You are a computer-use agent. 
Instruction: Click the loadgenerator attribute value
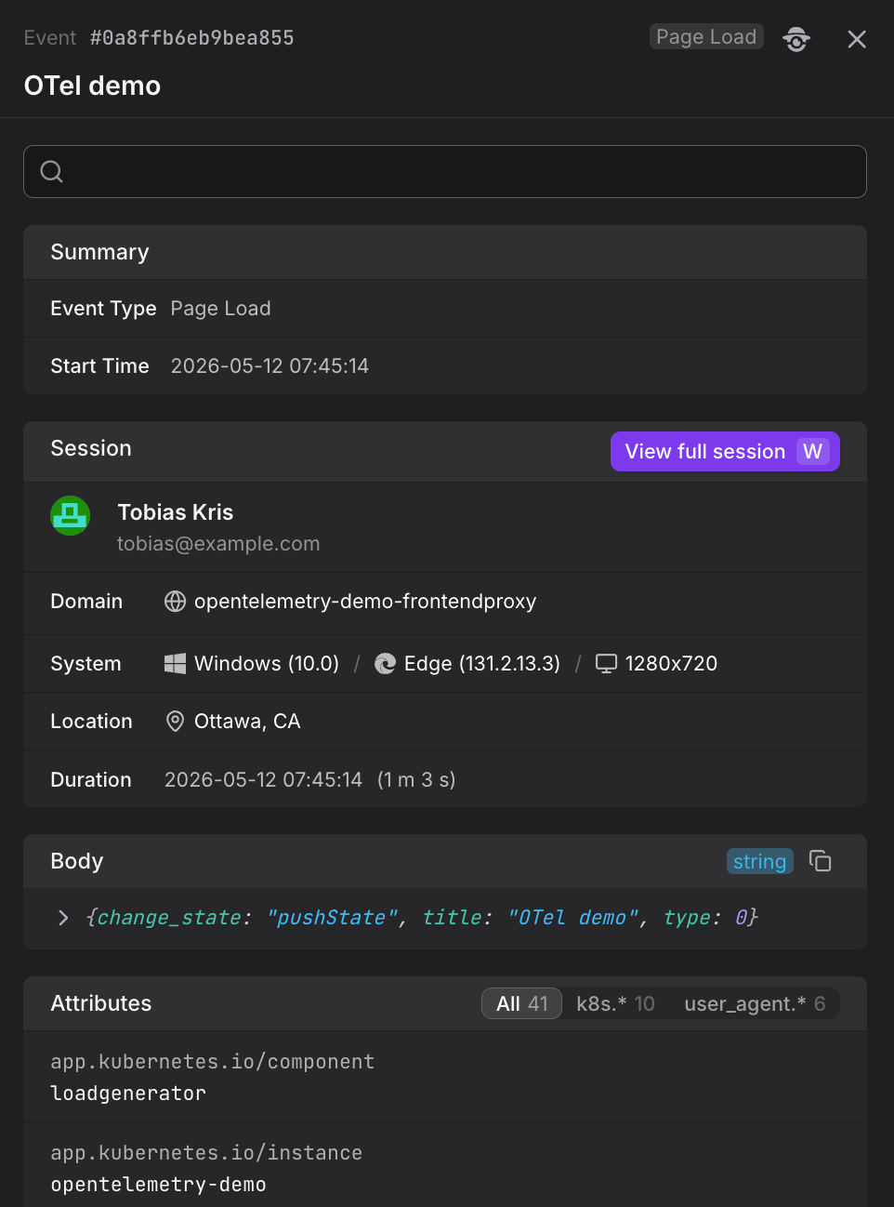click(x=128, y=1094)
